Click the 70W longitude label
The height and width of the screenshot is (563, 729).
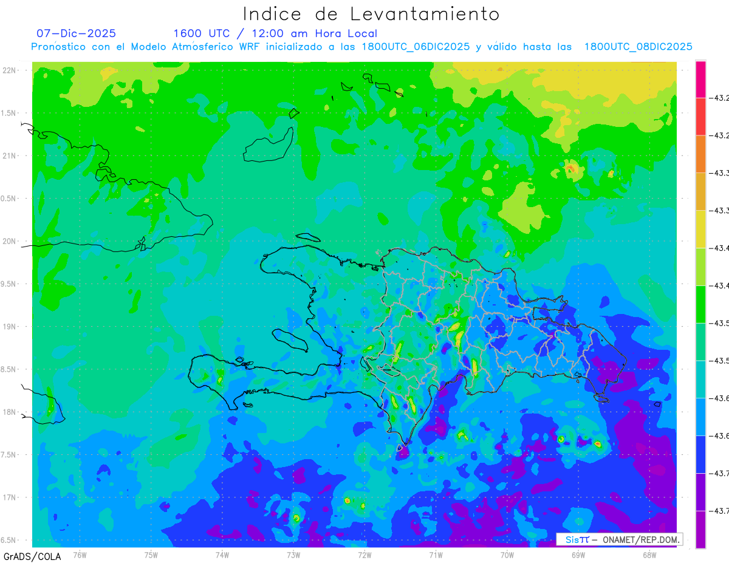[x=507, y=554]
